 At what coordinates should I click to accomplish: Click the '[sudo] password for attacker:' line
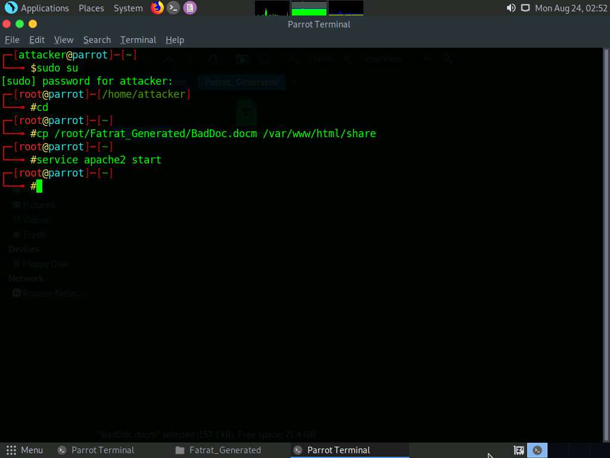(87, 81)
